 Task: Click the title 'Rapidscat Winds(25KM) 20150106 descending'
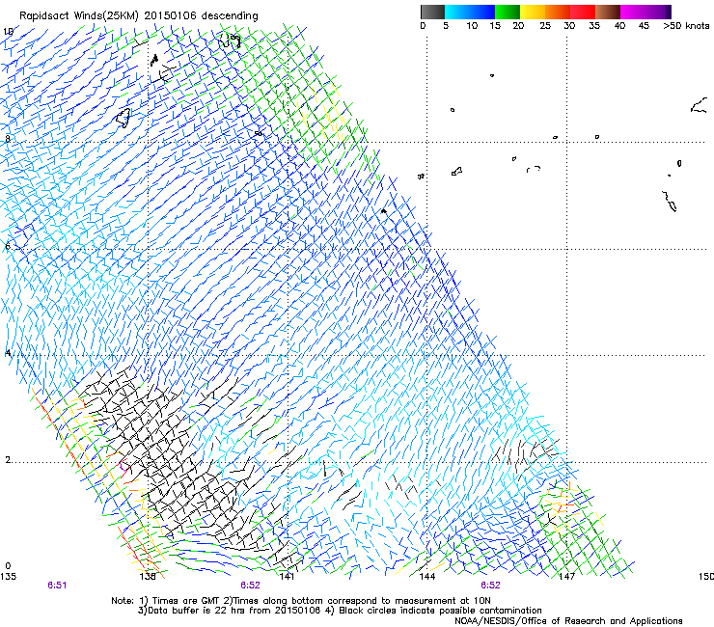click(138, 16)
